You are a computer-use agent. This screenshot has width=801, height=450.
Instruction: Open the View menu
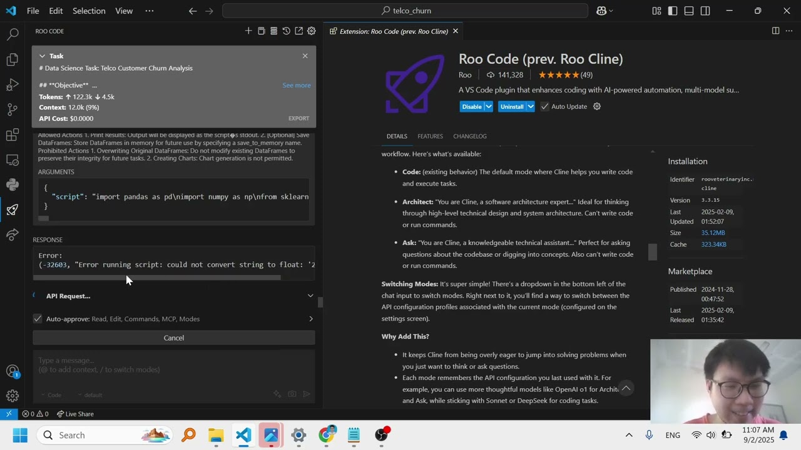tap(124, 11)
